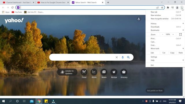The image size is (185, 104).
Task: Open the tab search chevron
Action: [162, 2]
